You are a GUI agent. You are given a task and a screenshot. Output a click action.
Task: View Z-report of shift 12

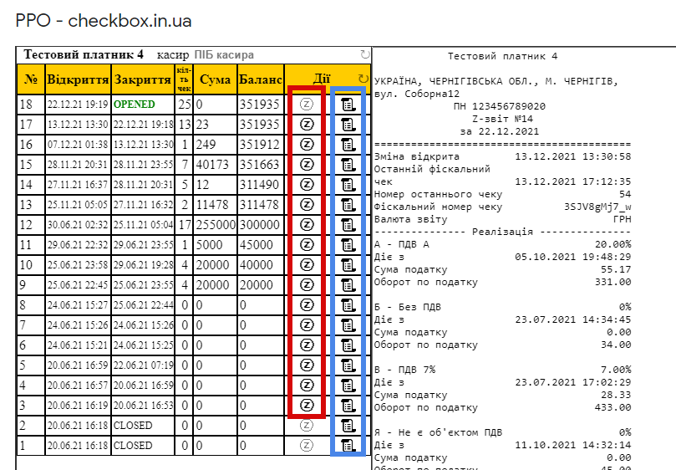(x=307, y=224)
